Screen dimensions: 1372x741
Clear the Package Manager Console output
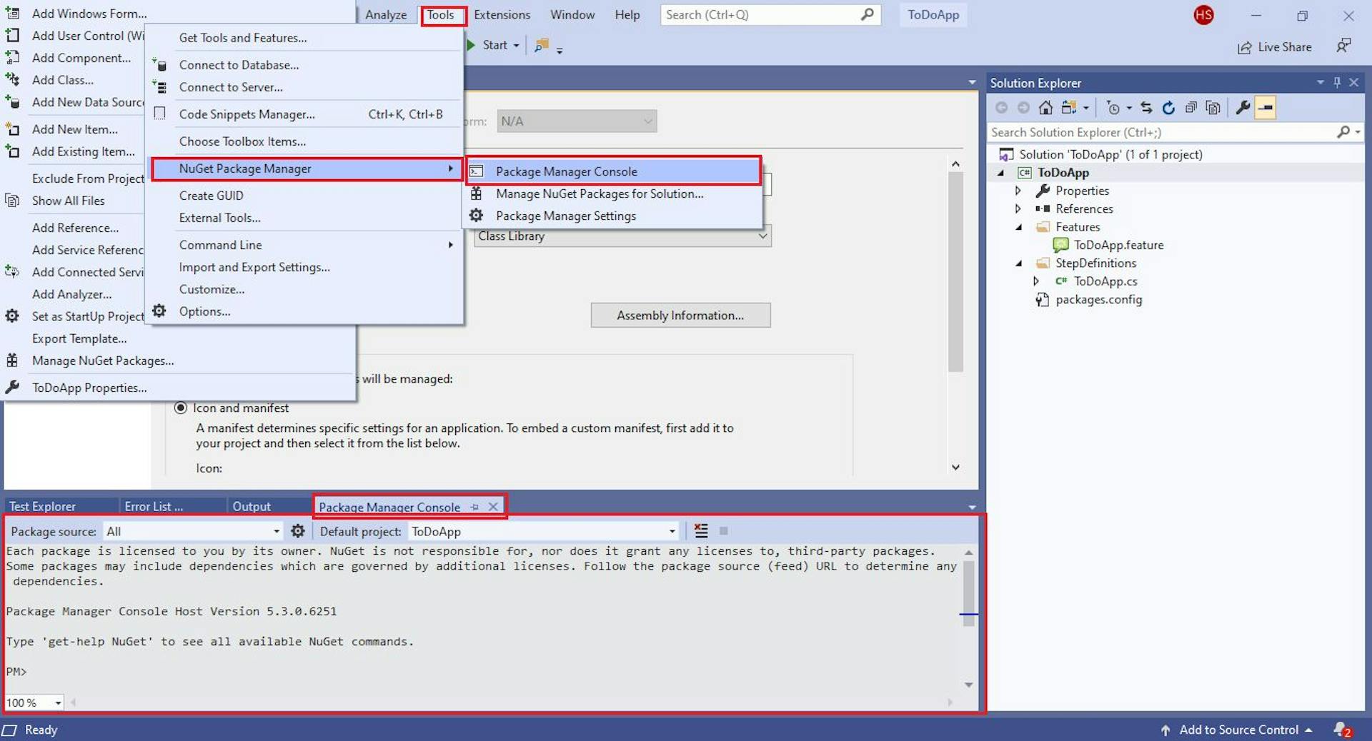(700, 530)
